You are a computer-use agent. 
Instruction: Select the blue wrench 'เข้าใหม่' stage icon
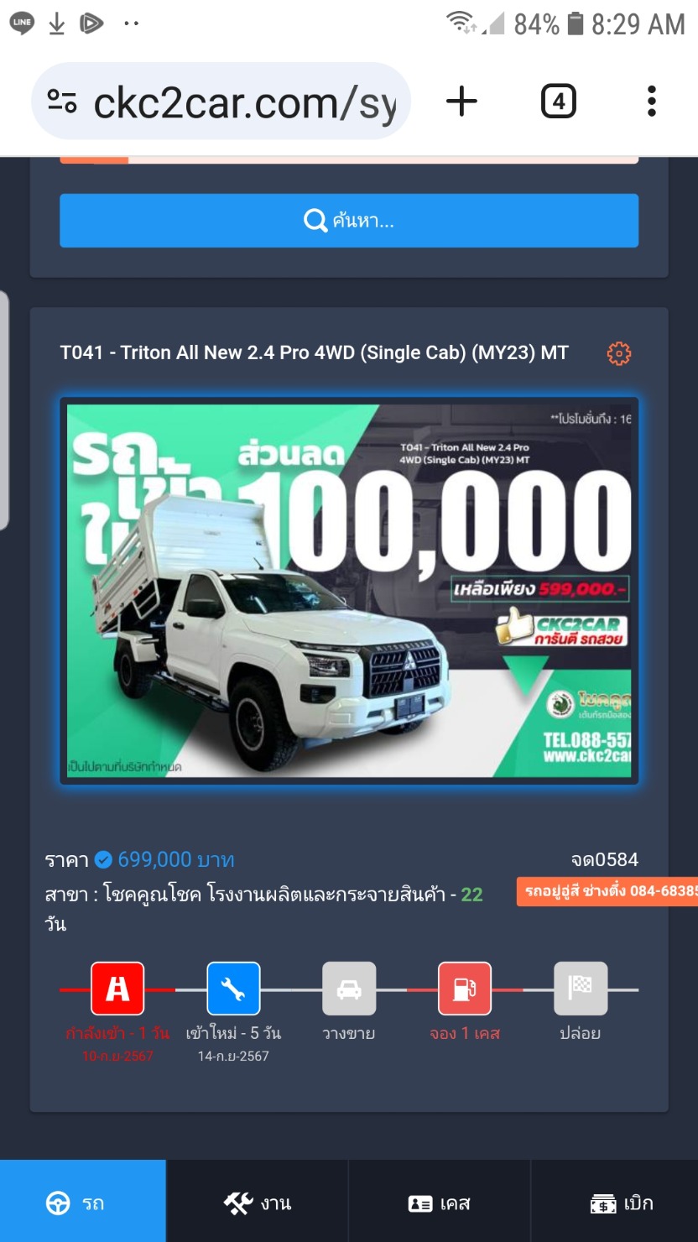coord(233,989)
